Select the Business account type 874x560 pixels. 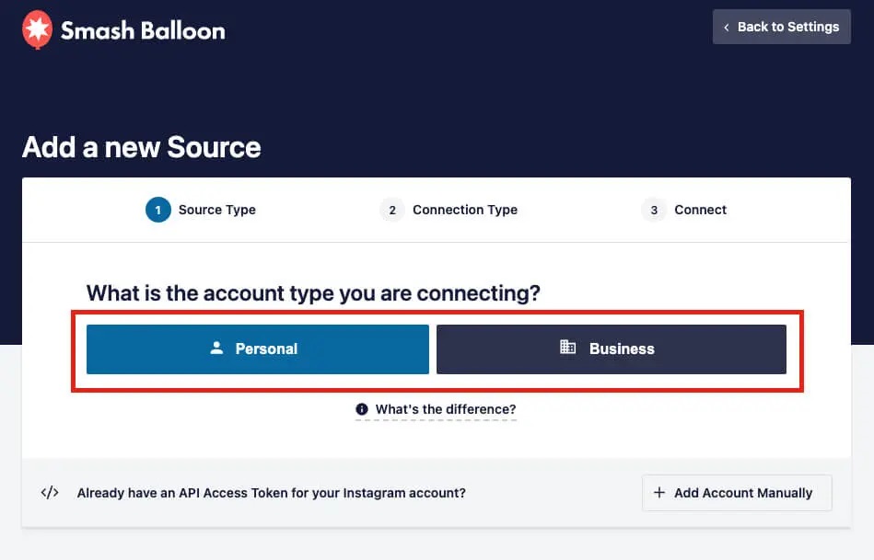pyautogui.click(x=612, y=349)
